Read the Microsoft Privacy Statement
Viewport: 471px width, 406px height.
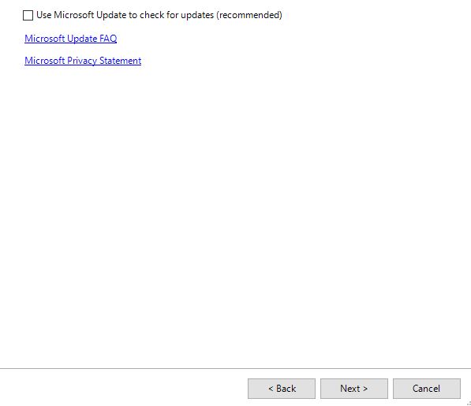[83, 61]
